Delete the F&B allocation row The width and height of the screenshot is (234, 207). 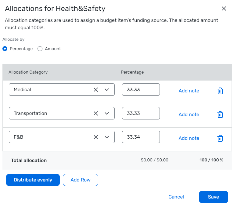pos(220,138)
